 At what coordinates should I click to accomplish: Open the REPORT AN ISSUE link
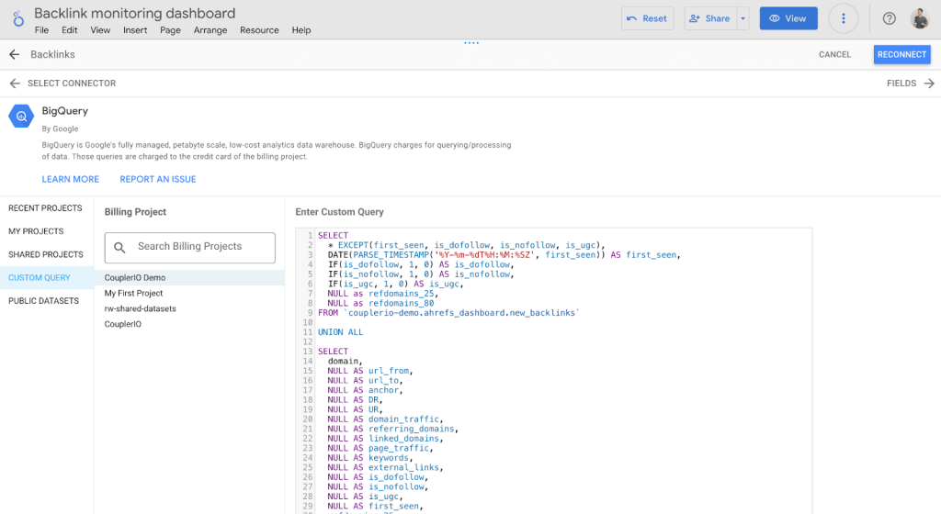[158, 179]
